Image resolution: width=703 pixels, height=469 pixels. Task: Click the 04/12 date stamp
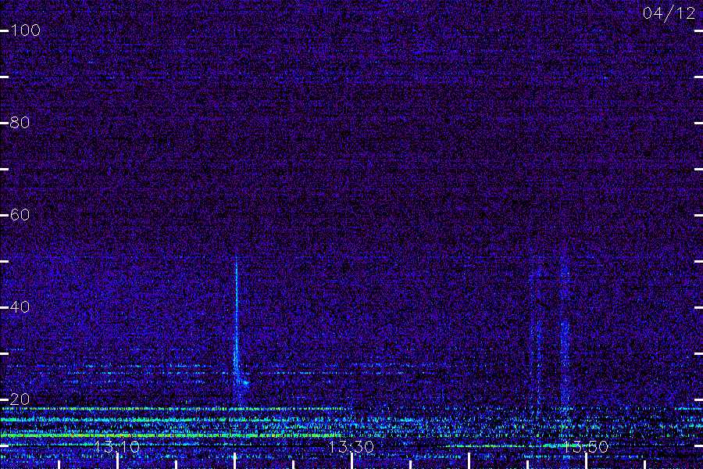(669, 13)
